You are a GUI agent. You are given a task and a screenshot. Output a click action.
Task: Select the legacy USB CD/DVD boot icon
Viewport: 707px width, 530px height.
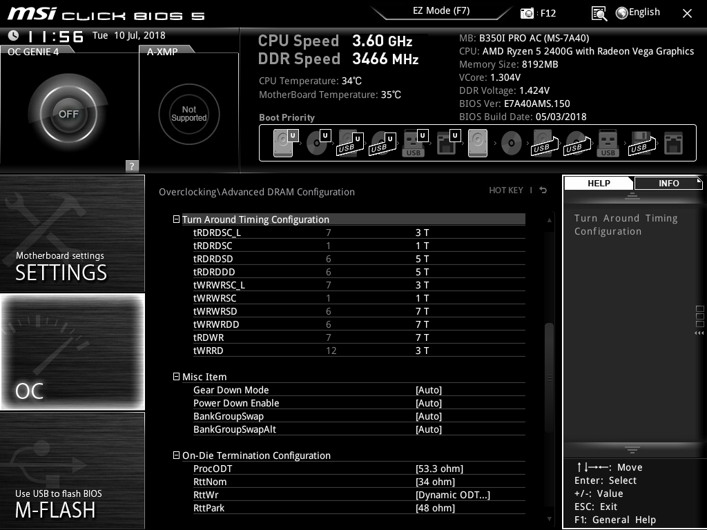[x=577, y=143]
